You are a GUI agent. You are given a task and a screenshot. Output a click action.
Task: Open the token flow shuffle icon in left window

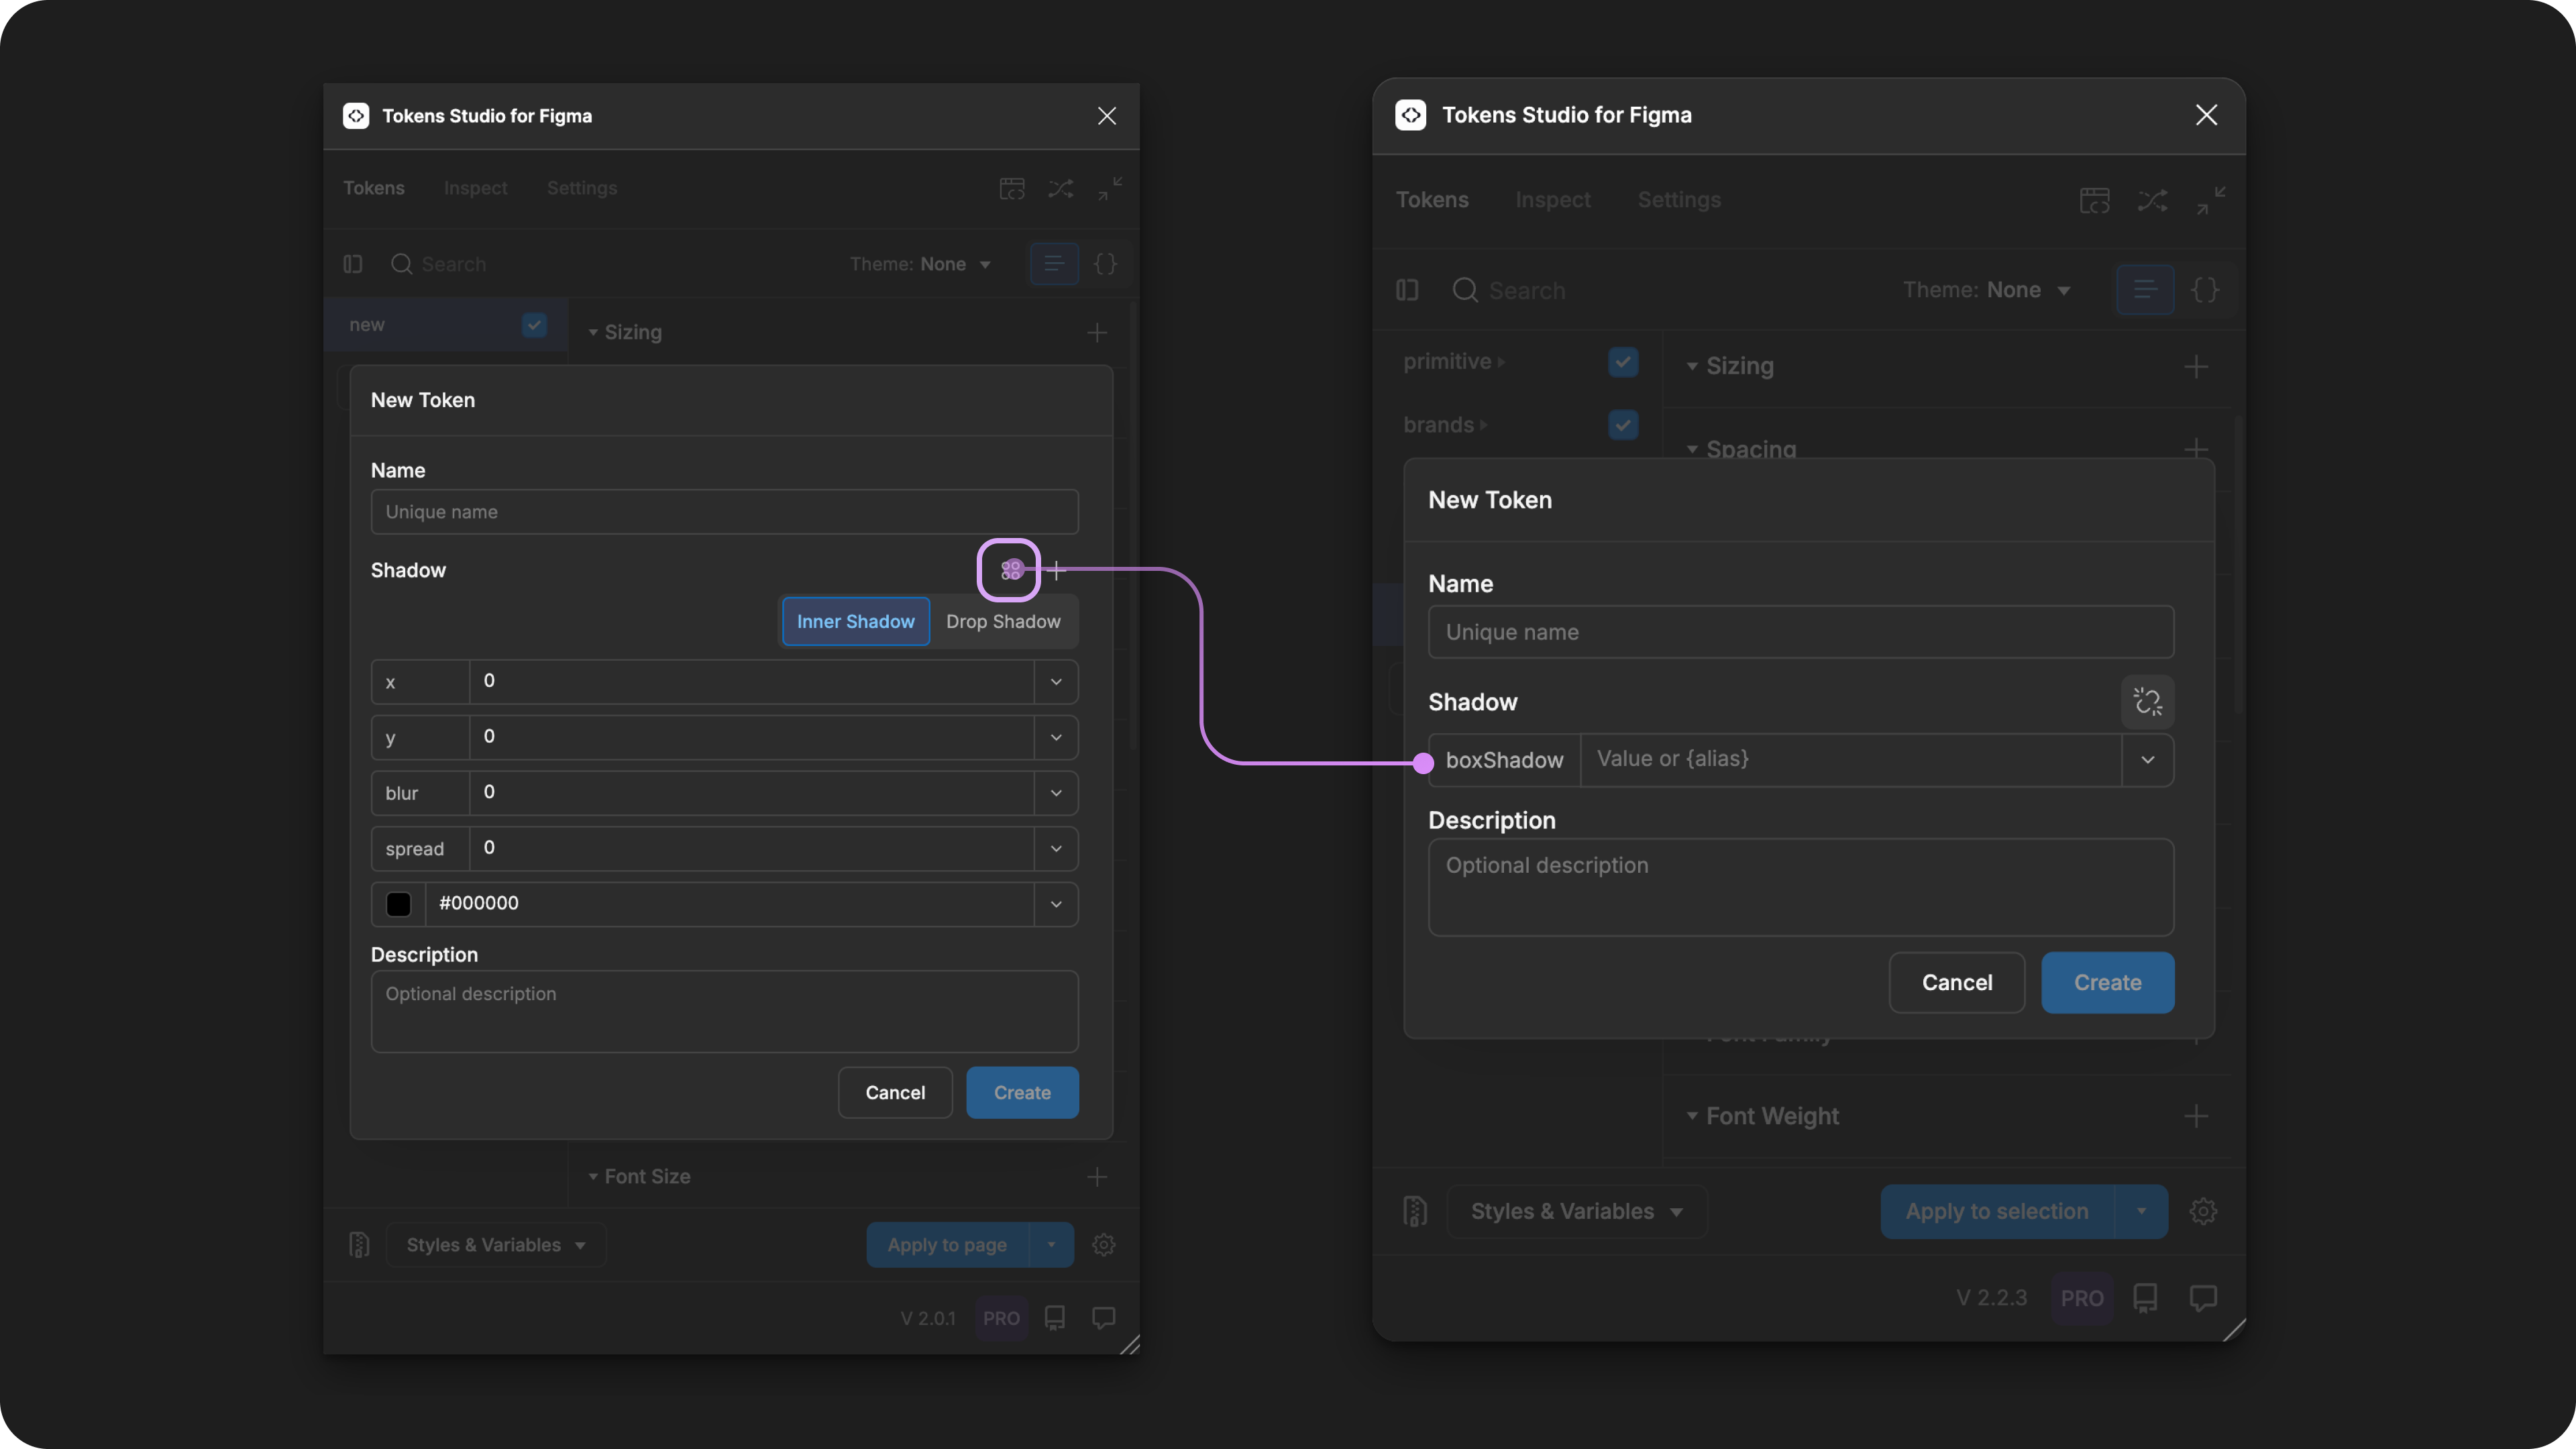point(1061,188)
